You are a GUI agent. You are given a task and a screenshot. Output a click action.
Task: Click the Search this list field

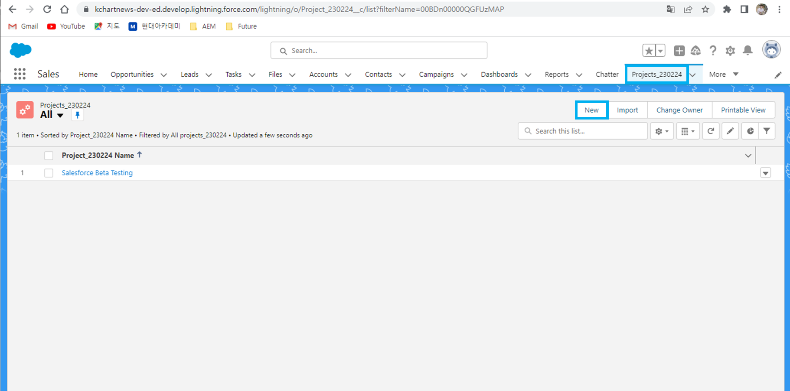tap(583, 131)
